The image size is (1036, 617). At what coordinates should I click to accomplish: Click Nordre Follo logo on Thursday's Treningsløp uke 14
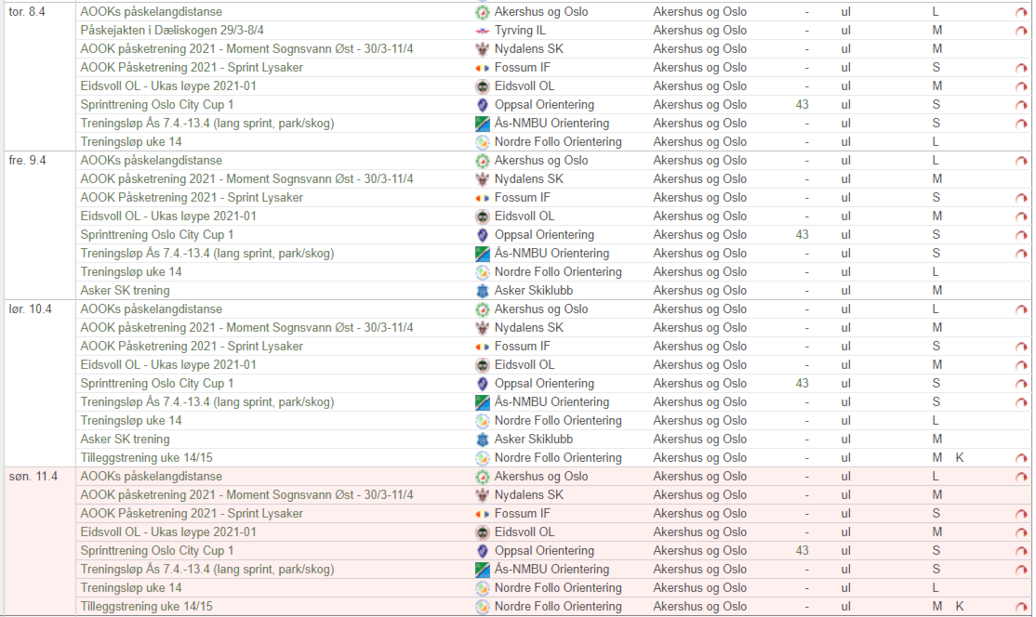coord(482,142)
